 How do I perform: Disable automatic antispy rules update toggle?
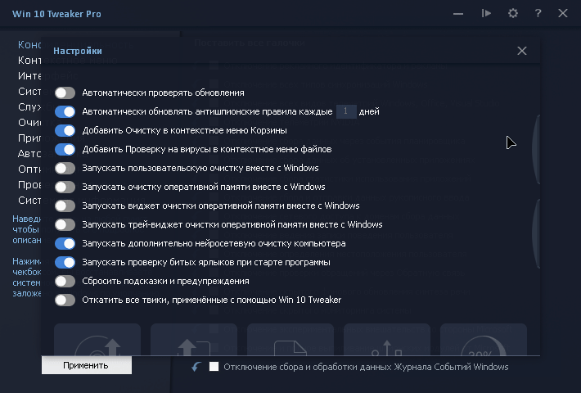point(65,112)
